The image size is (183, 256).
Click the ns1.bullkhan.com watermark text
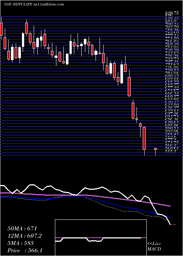pos(49,4)
